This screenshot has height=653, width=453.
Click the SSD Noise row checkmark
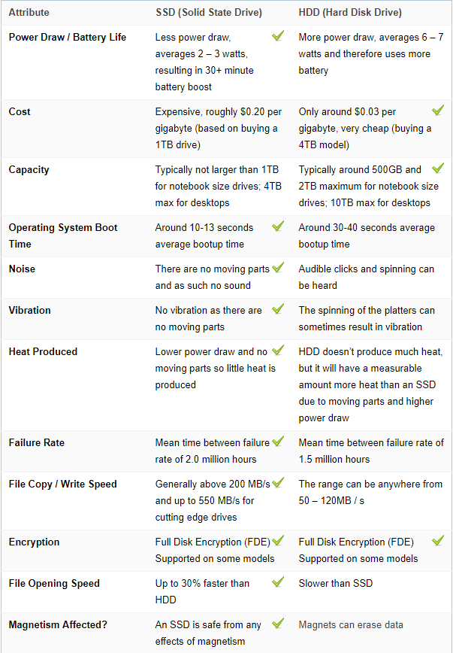[278, 267]
